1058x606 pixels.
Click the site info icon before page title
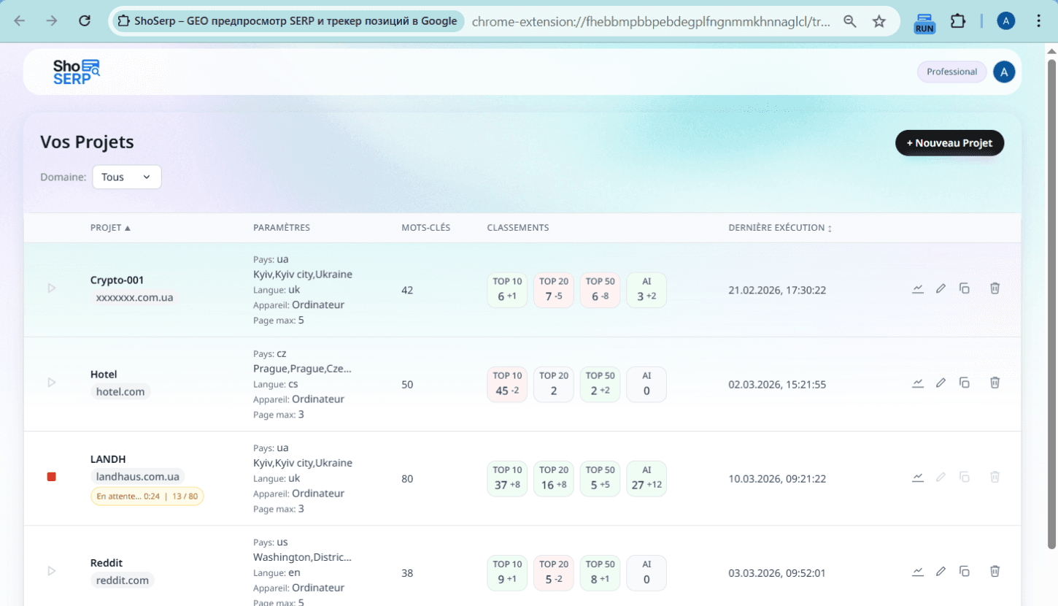[123, 21]
